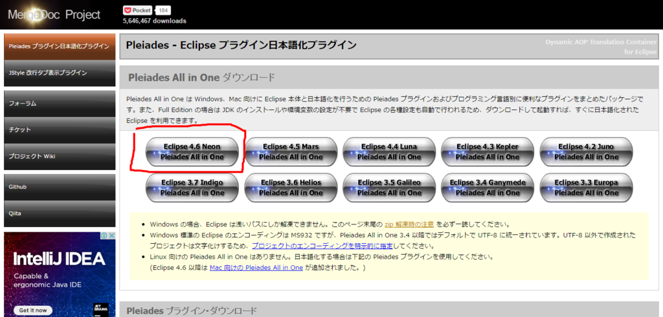This screenshot has height=317, width=663.
Task: Open プロジェクトのエンコーディングを明示的に指定 link
Action: 322,246
